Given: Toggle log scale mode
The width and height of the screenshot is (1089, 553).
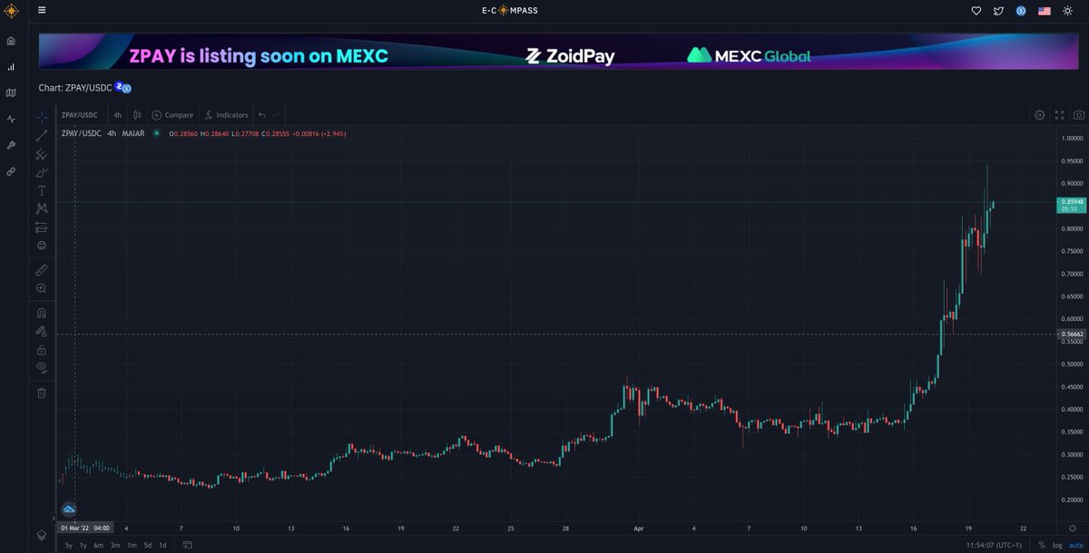Looking at the screenshot, I should 1056,545.
